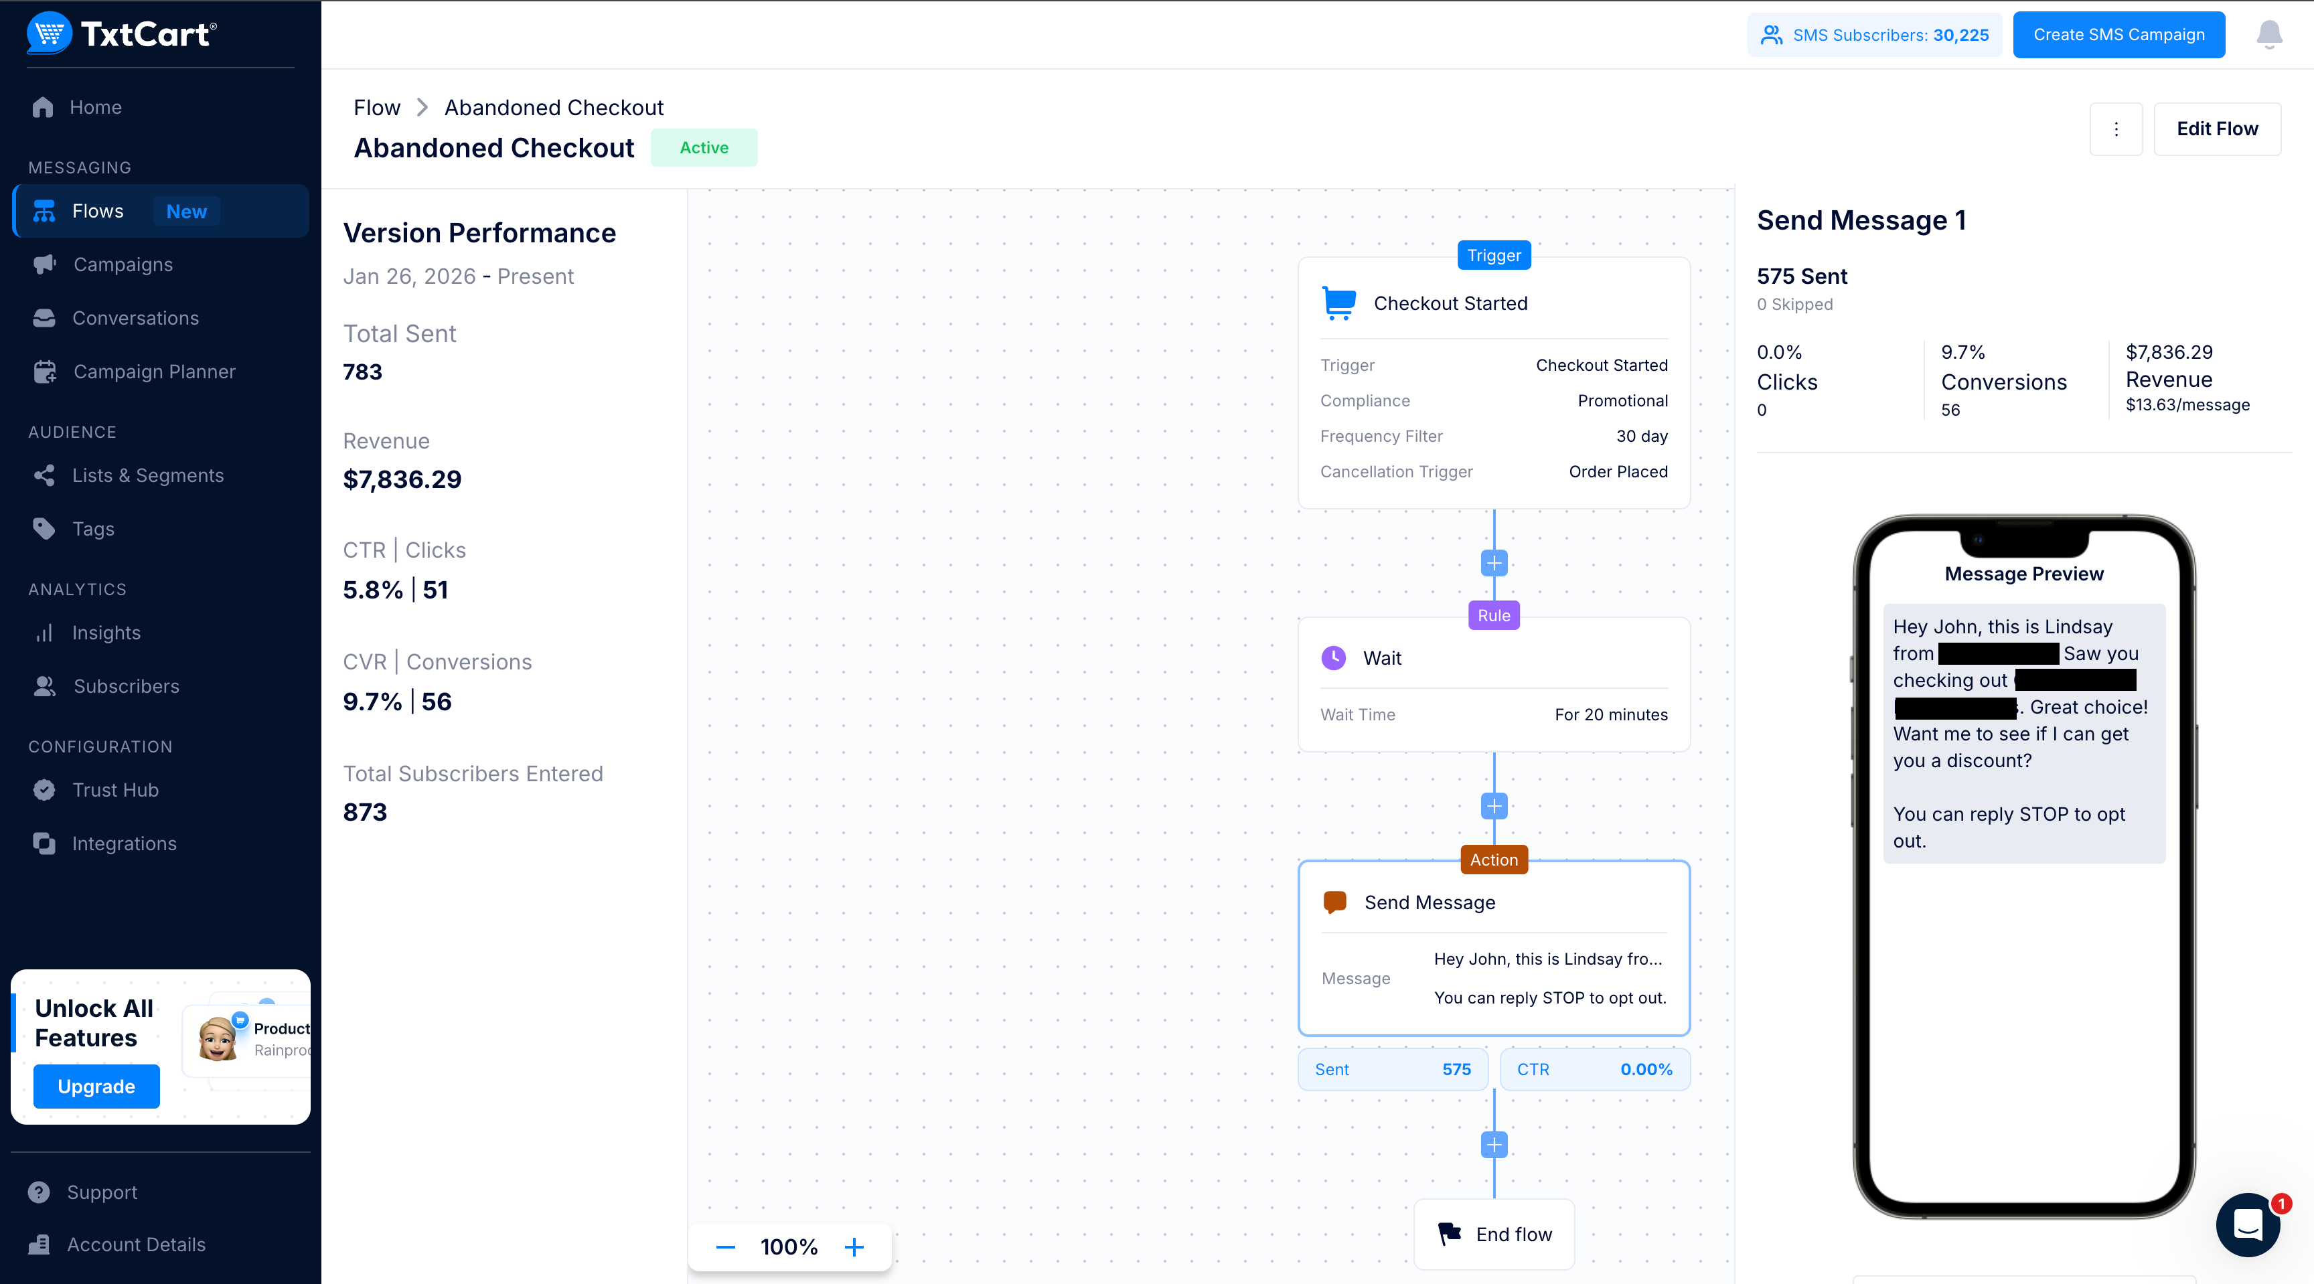2314x1284 pixels.
Task: Open Lists & Segments page
Action: click(161, 475)
